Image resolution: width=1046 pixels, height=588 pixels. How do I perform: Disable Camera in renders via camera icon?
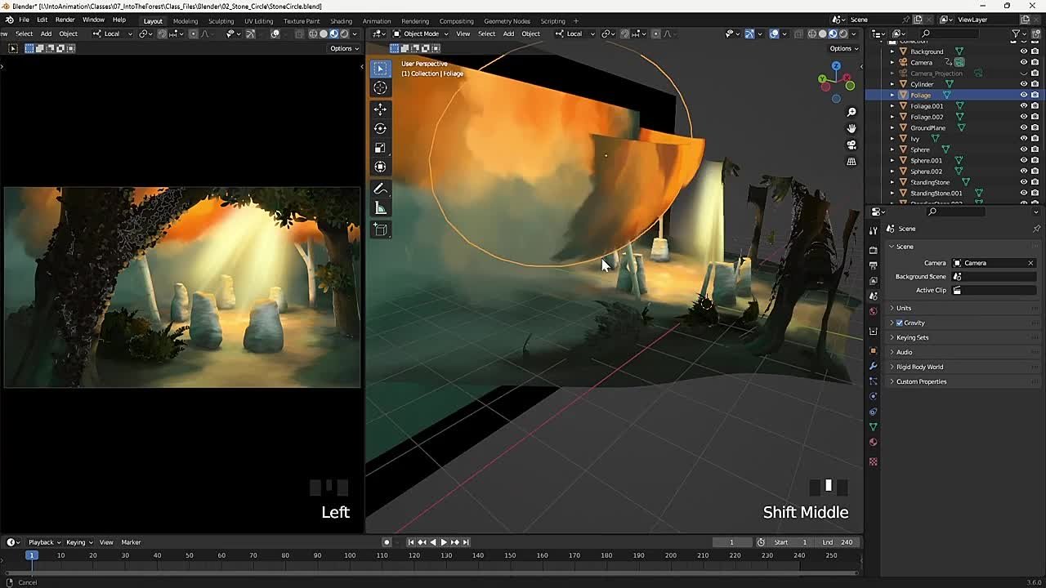click(x=1035, y=62)
